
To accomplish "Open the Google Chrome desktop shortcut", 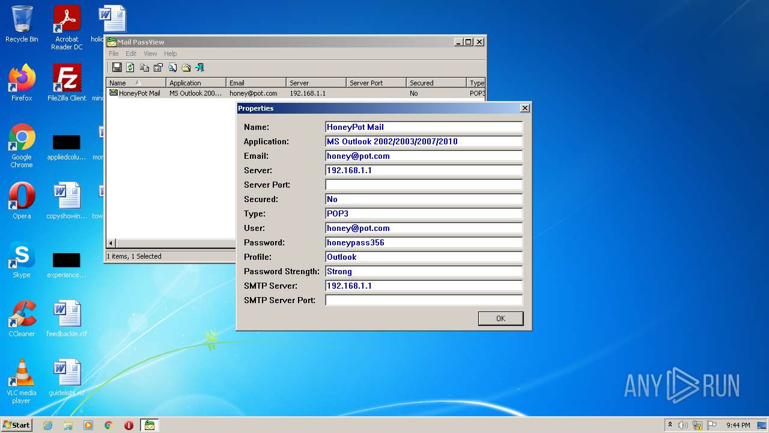I will tap(22, 146).
